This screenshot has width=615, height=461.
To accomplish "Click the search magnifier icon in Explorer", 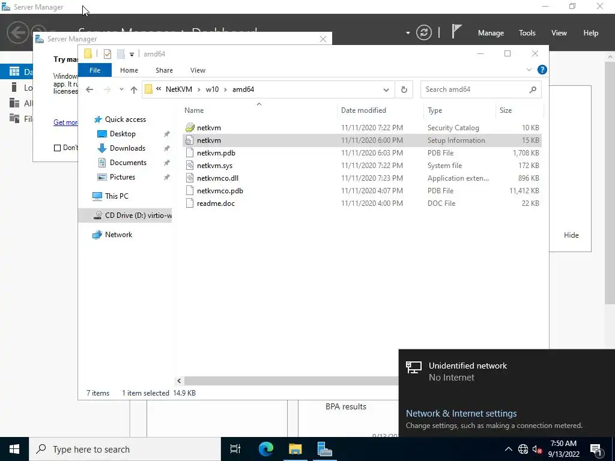I will click(533, 90).
